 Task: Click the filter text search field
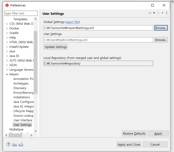pos(21,13)
